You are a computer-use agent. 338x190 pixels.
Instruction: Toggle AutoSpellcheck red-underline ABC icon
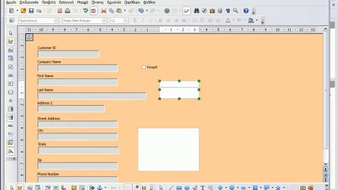pyautogui.click(x=93, y=11)
